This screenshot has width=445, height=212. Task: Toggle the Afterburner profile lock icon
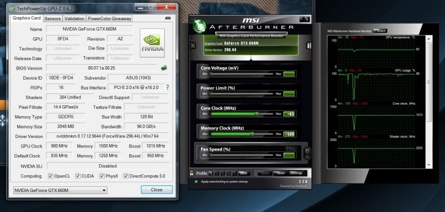192,173
